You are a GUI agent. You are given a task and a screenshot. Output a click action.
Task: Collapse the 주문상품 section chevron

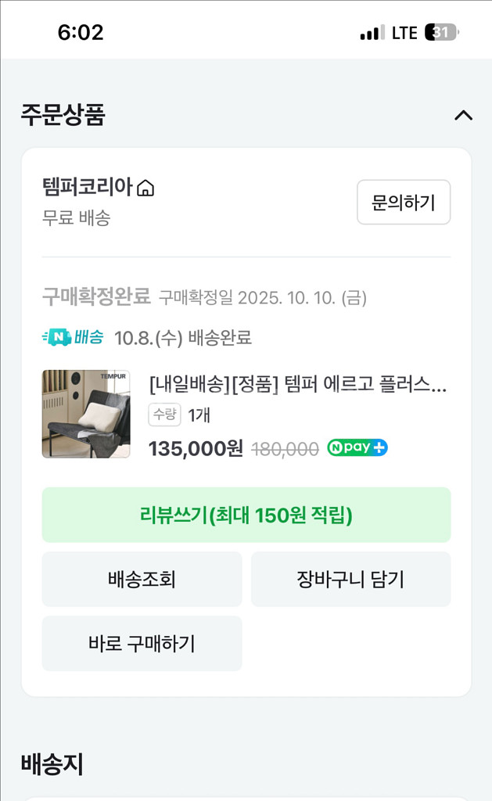coord(463,116)
